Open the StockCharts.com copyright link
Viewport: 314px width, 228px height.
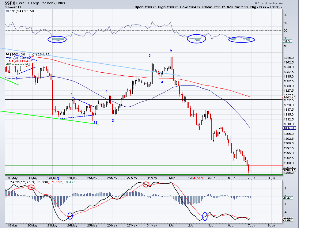tap(269, 3)
